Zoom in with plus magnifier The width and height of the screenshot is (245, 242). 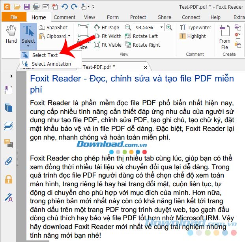[169, 28]
